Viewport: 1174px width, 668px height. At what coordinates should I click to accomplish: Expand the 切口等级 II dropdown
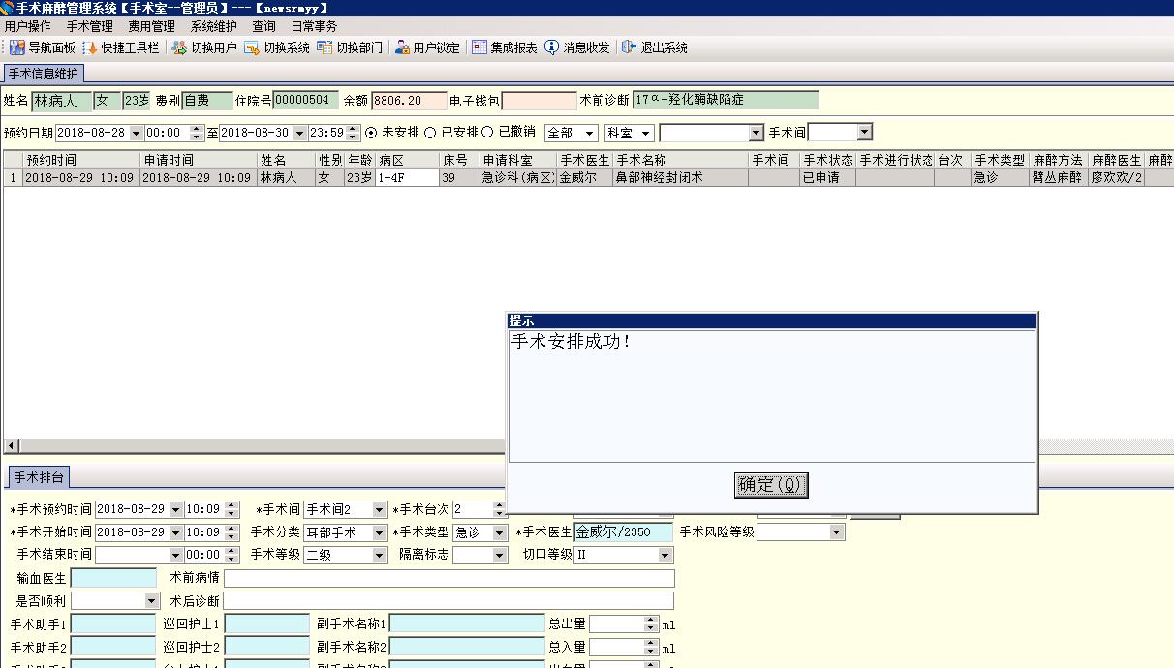(665, 556)
